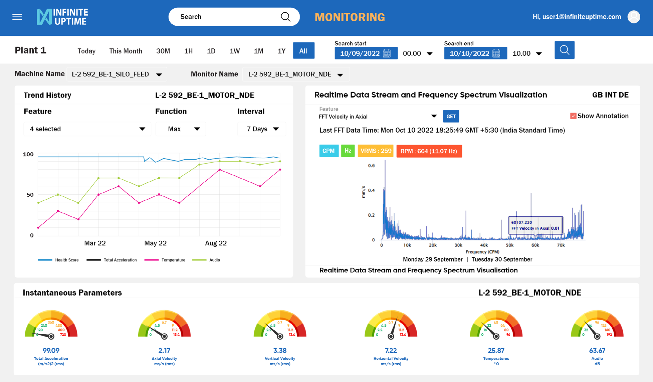Click the Vertical Velocity gauge
The image size is (653, 382).
point(280,324)
